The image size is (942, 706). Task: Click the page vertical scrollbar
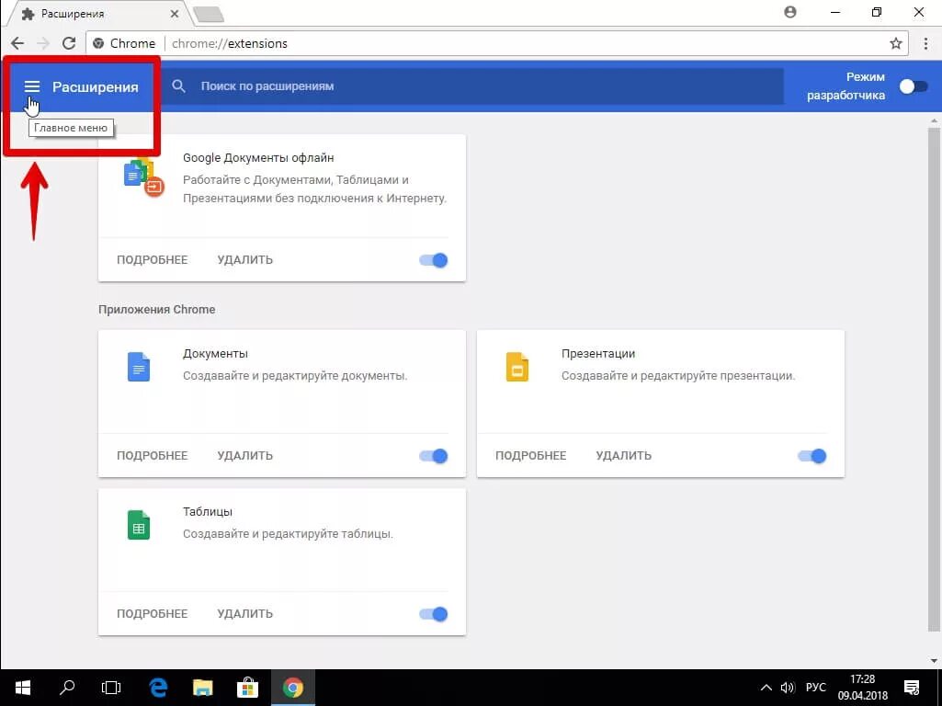tap(934, 379)
